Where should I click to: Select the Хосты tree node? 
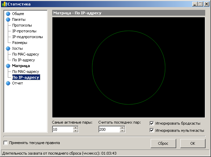tap(17, 48)
